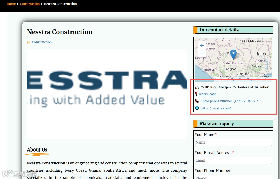Open the https://nesstra.com/ website link

point(216,108)
